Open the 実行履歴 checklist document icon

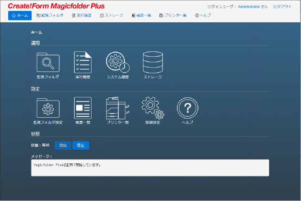pyautogui.click(x=83, y=62)
